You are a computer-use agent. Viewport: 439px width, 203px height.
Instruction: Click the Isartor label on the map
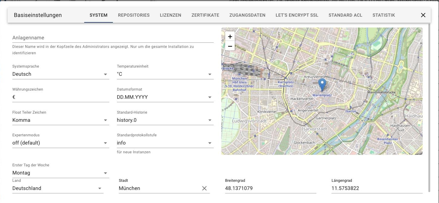351,111
